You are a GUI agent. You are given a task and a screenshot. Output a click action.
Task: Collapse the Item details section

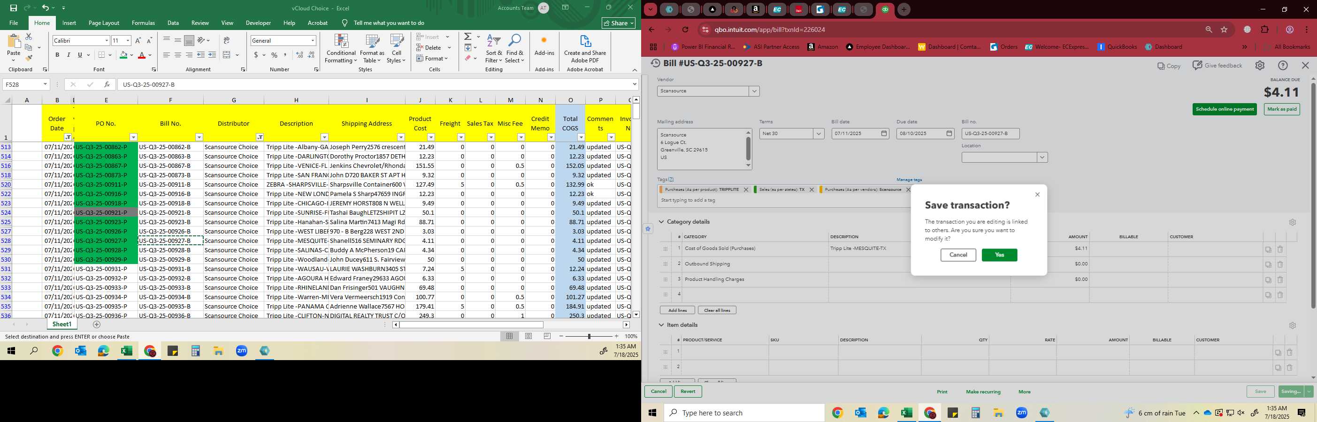661,325
